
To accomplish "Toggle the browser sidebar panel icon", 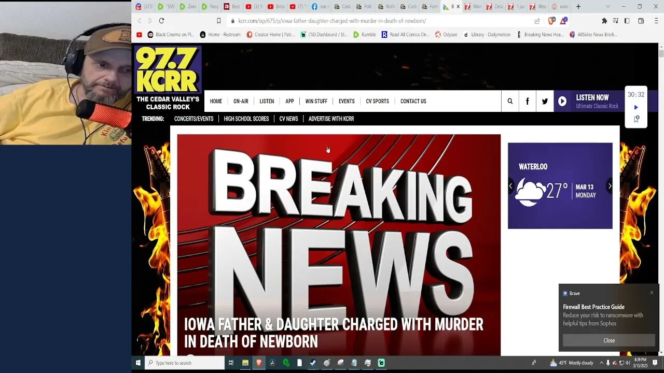I will point(627,21).
